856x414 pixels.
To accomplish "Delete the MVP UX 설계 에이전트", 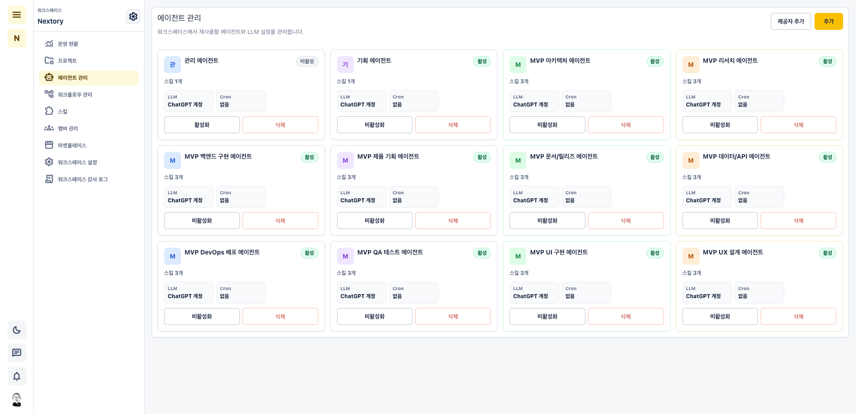I will pyautogui.click(x=798, y=316).
